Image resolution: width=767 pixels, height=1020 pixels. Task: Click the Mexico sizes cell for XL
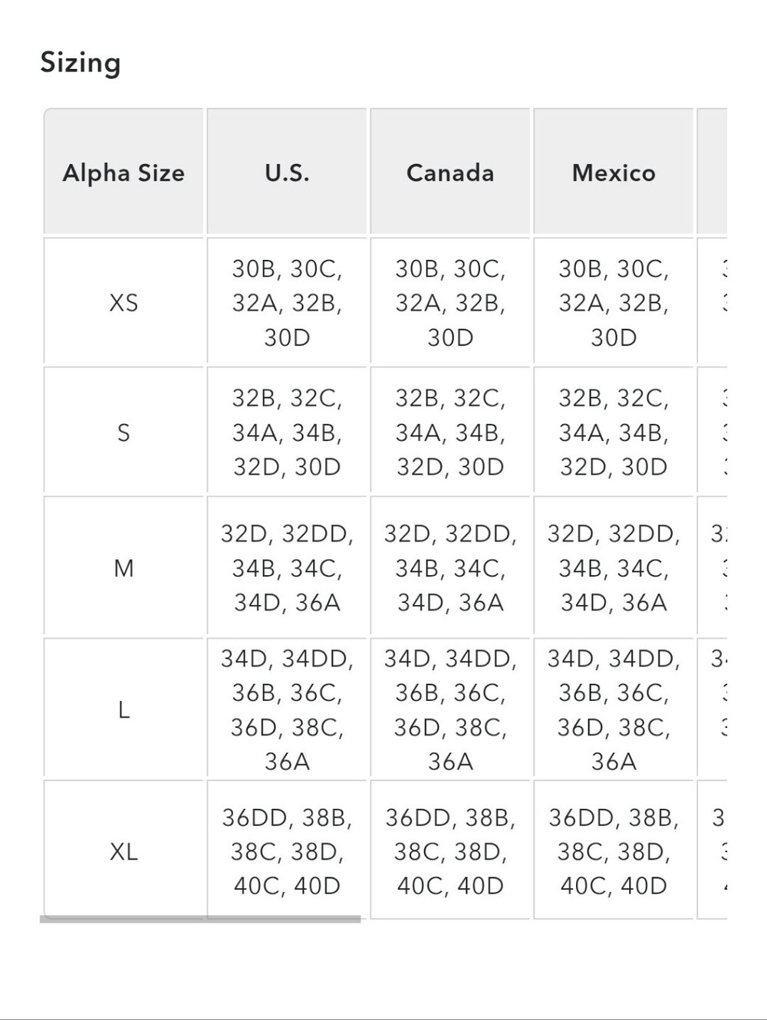[614, 851]
